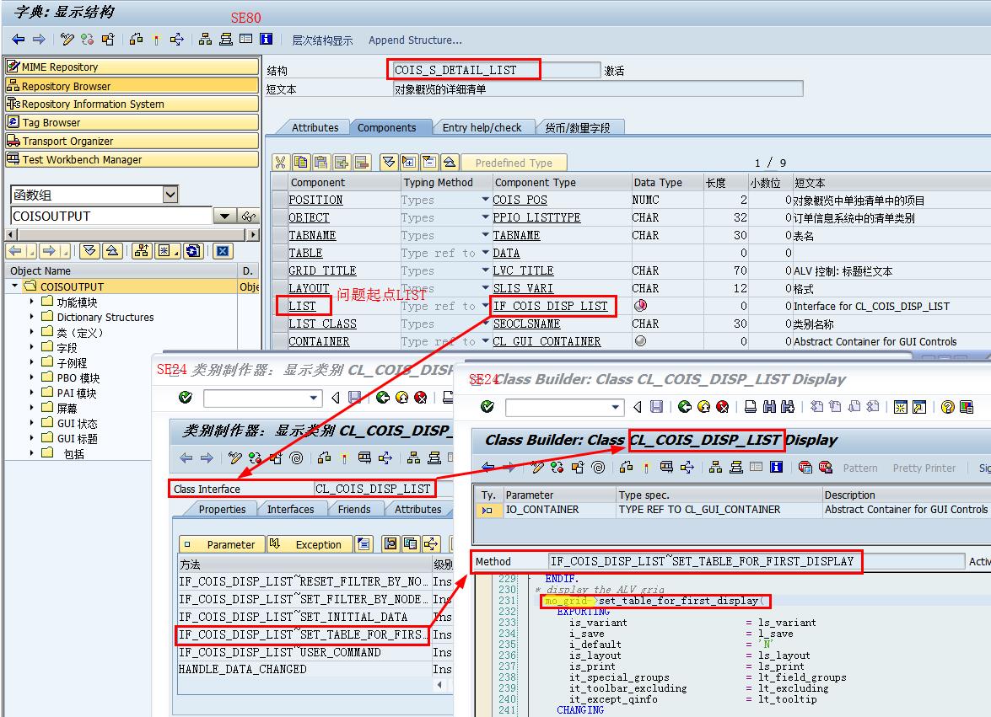Expand the 功能模块 folder

[x=31, y=301]
